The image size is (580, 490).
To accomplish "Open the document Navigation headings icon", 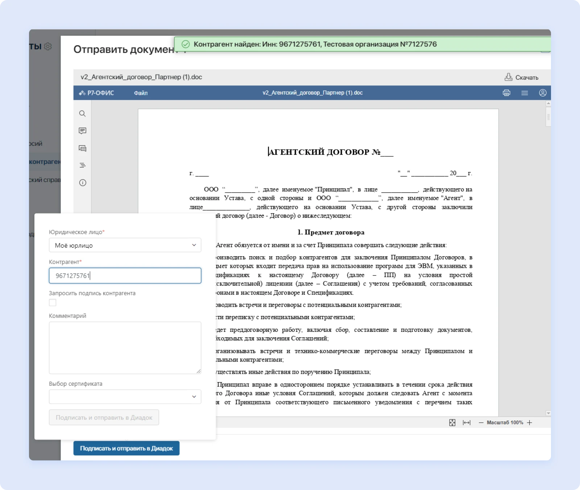I will 82,165.
